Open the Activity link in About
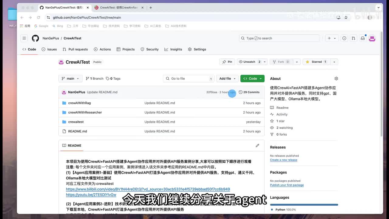Screen dimensions: 389x219 coord(279,114)
